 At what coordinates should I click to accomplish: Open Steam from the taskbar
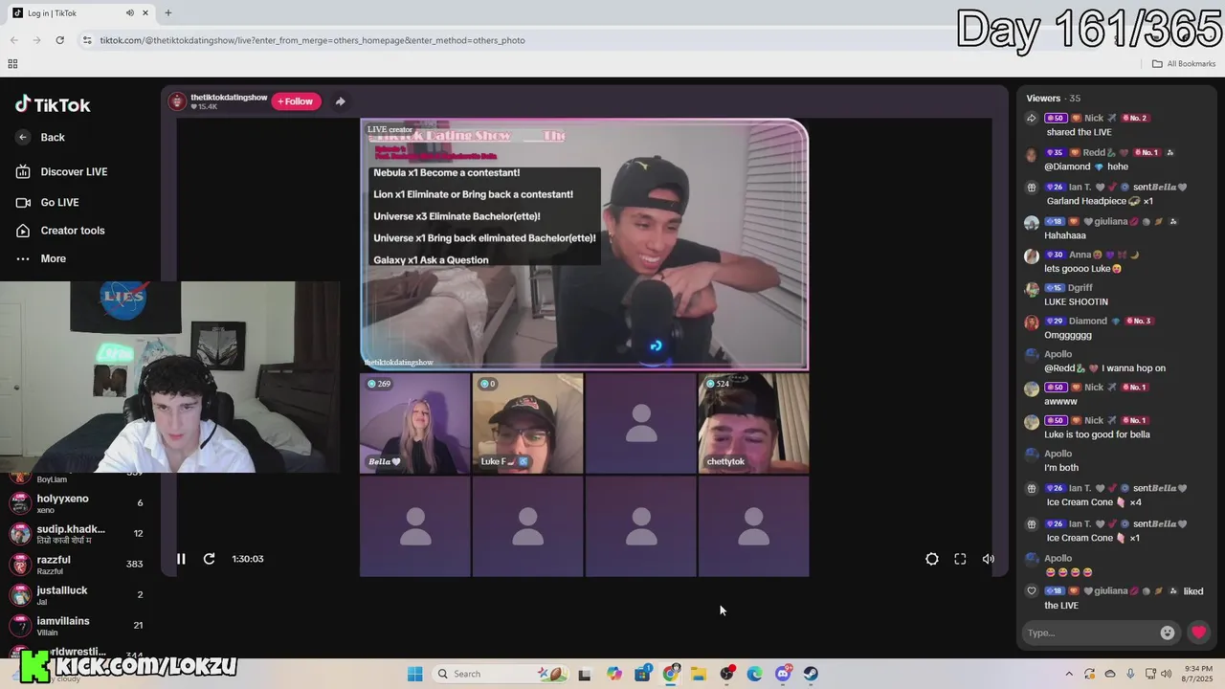click(811, 674)
